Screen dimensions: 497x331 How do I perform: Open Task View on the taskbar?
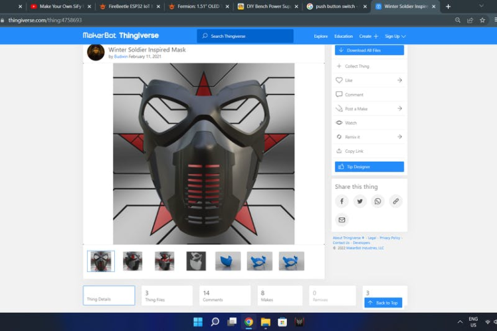click(232, 322)
